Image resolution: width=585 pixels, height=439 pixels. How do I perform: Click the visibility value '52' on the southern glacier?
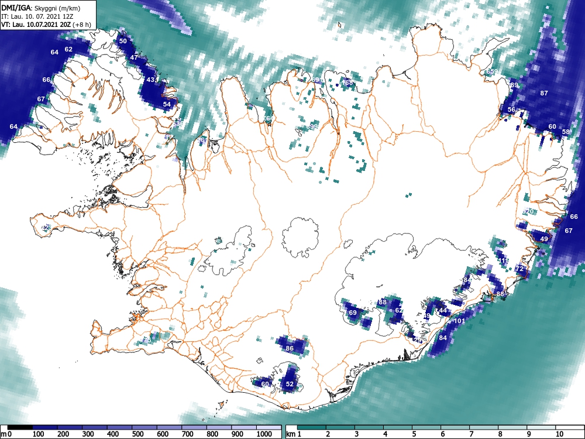click(290, 384)
